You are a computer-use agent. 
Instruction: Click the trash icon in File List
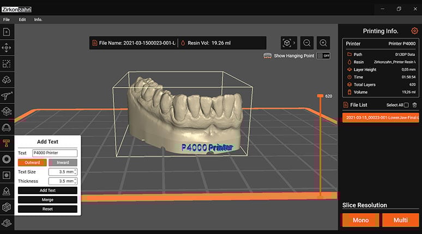pyautogui.click(x=414, y=105)
